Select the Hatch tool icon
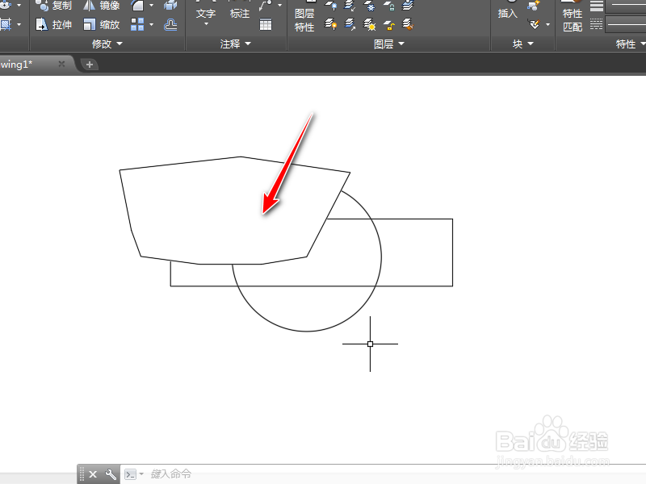Screen dimensions: 646x484 click(x=6, y=25)
